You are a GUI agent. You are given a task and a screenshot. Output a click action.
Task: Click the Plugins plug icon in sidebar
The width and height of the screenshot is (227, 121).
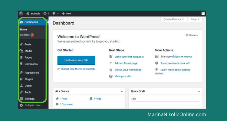(21, 79)
